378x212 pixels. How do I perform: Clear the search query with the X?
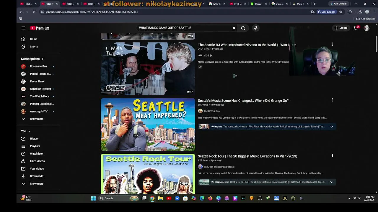point(234,28)
